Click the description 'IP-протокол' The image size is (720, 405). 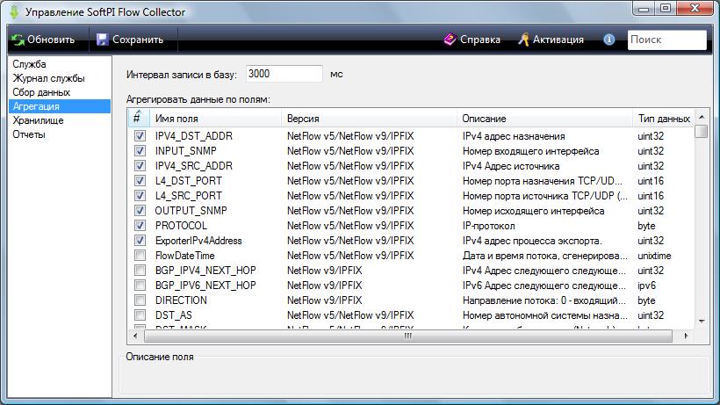(488, 226)
